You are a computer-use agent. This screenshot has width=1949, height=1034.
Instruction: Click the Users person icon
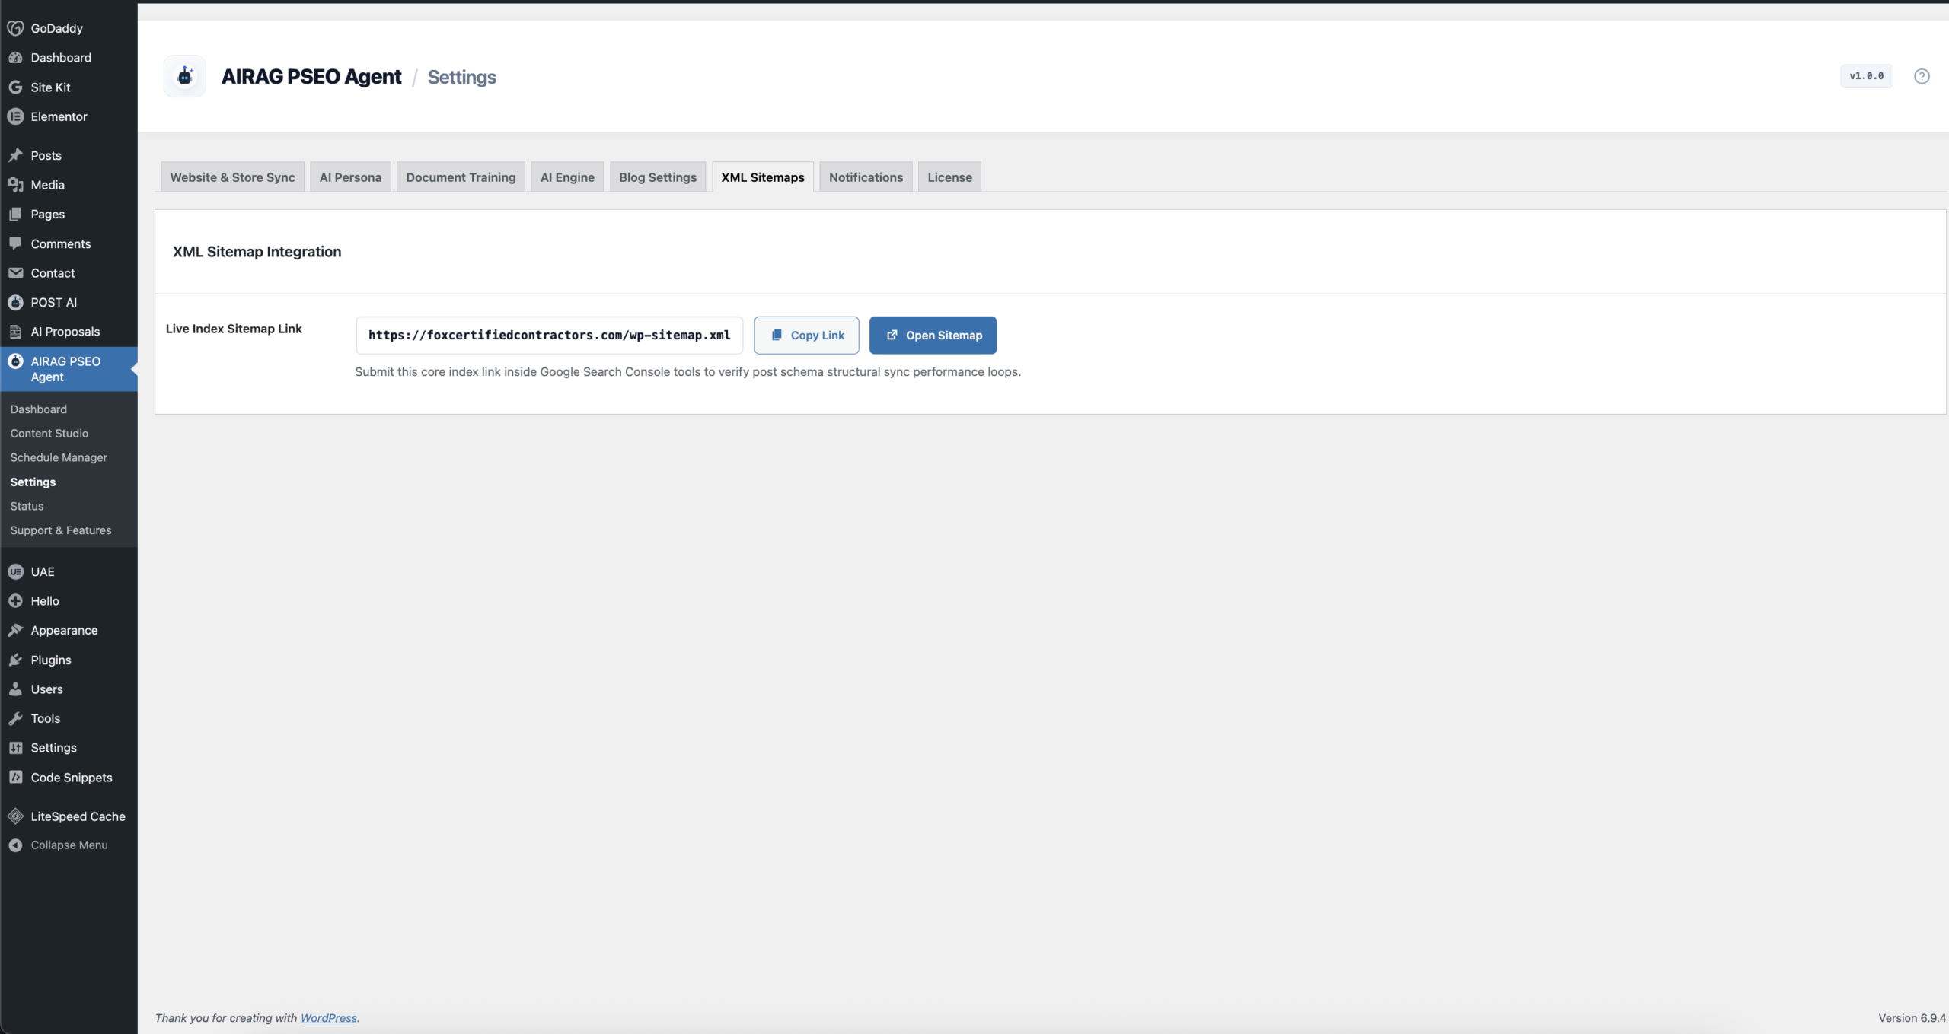pos(15,689)
